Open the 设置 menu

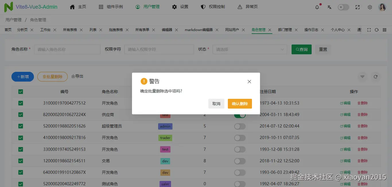point(180,7)
